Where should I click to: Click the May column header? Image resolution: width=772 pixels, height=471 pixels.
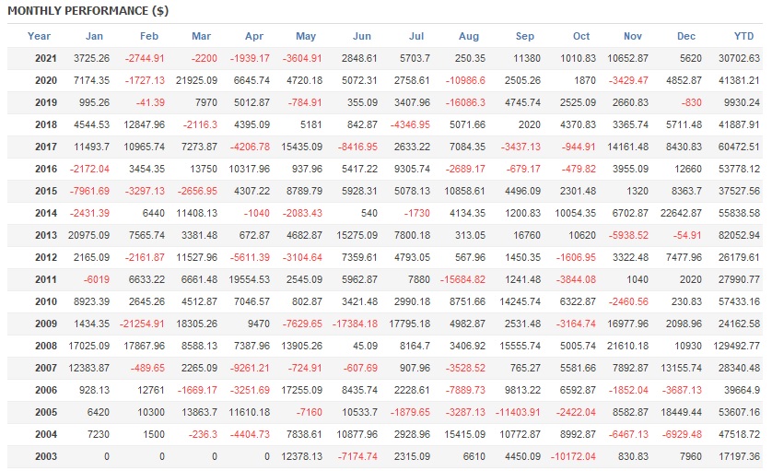[x=306, y=36]
